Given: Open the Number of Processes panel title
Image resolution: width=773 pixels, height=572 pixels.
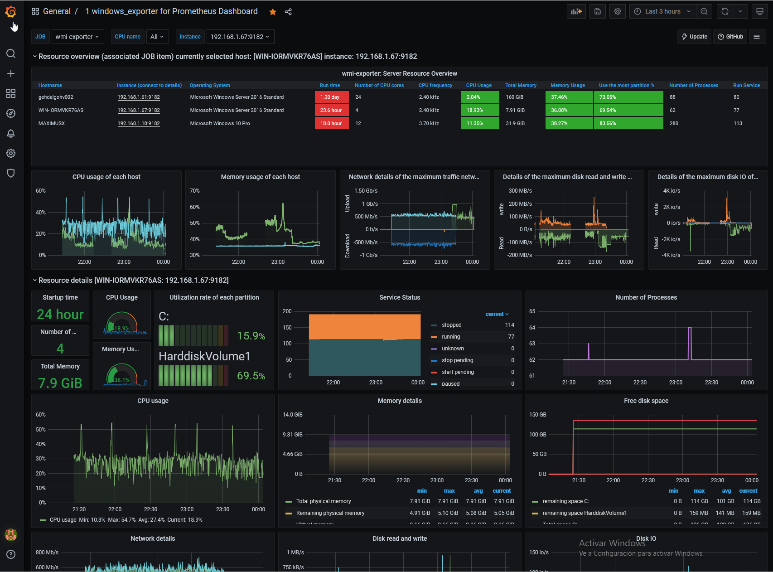Looking at the screenshot, I should coord(646,297).
